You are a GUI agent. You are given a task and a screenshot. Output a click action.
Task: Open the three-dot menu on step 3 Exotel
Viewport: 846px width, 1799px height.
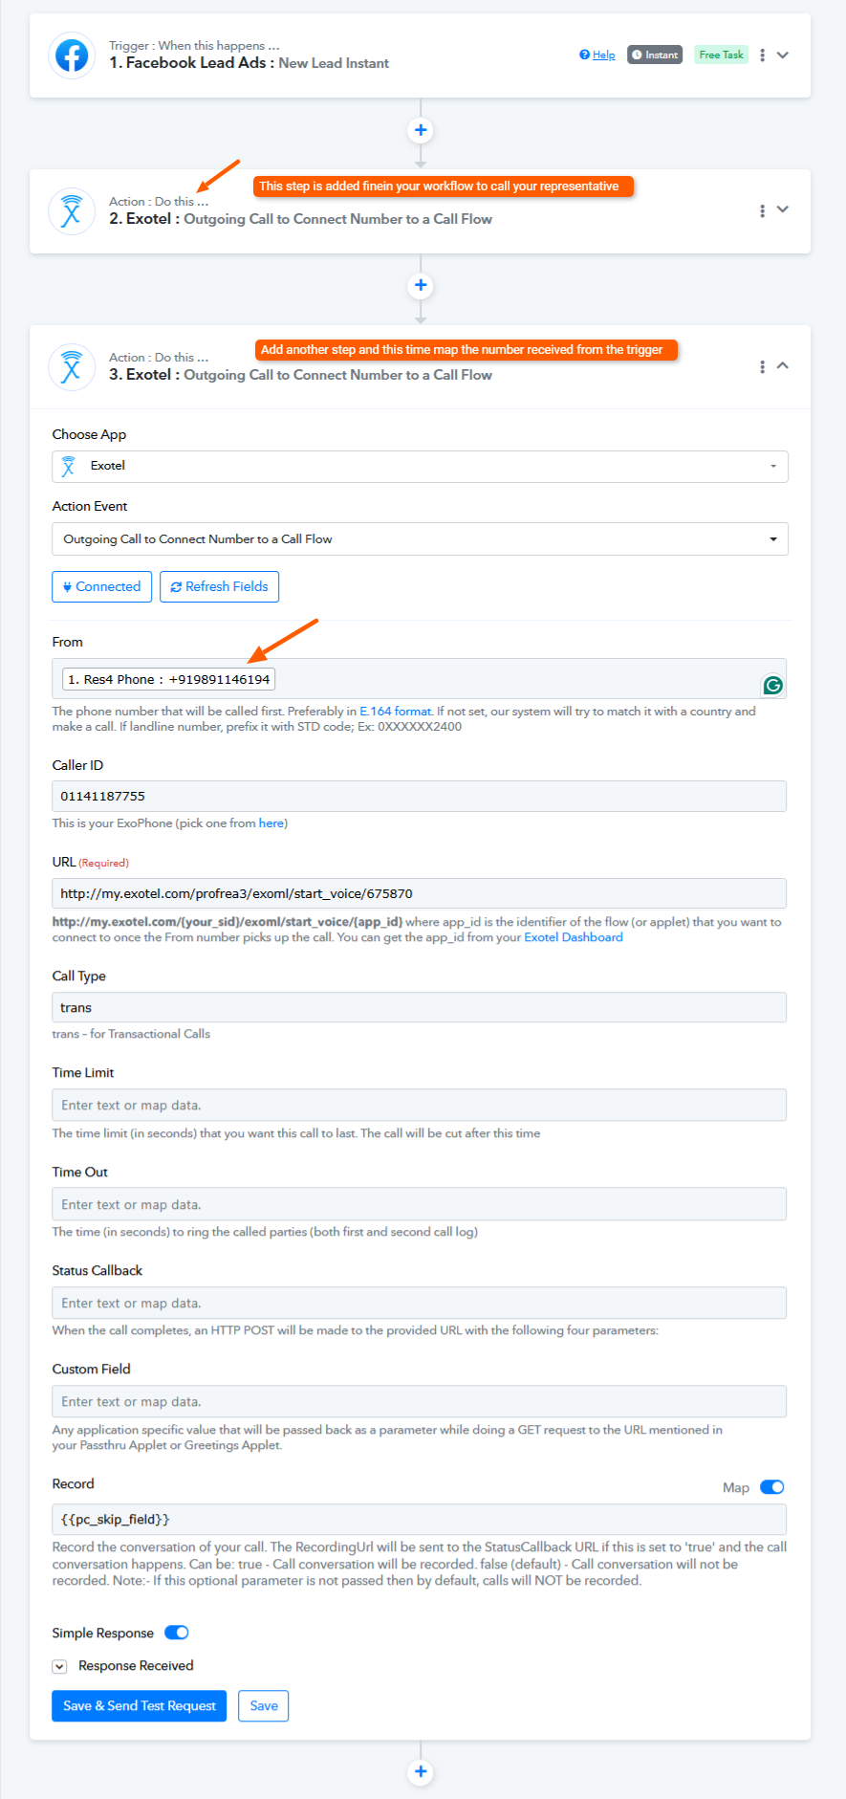pos(762,366)
